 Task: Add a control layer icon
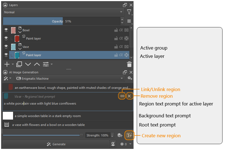pyautogui.click(x=120, y=135)
